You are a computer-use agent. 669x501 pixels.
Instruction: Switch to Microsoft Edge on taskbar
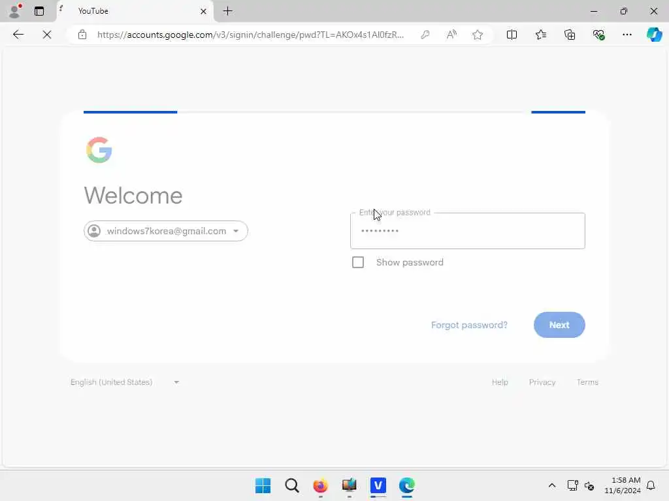(407, 485)
